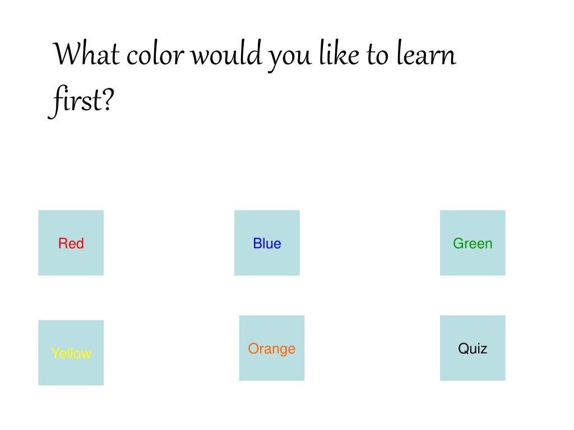Select the Blue color button

click(267, 243)
